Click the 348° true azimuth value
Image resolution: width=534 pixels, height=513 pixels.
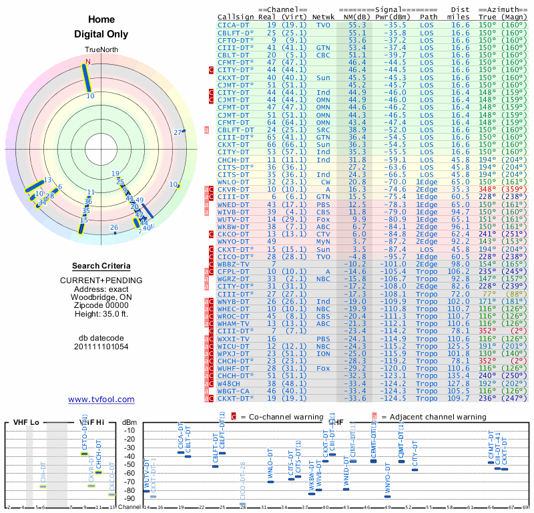(x=487, y=190)
